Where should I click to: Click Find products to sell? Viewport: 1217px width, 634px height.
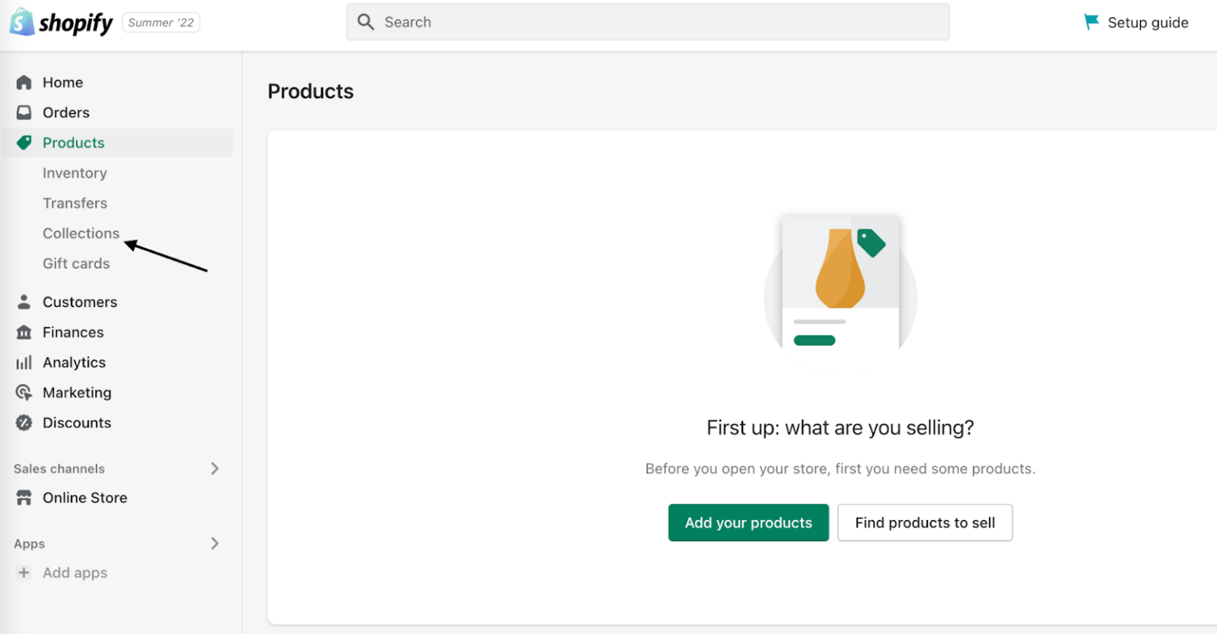pyautogui.click(x=925, y=522)
